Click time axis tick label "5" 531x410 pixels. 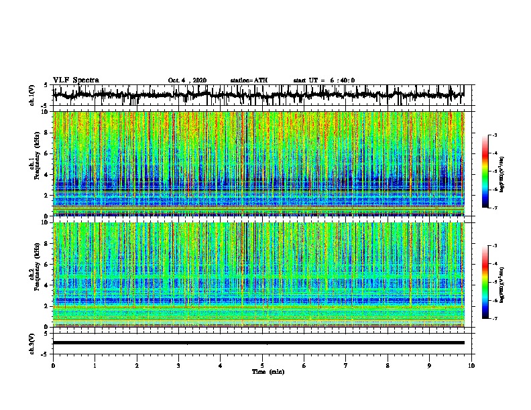pos(262,366)
